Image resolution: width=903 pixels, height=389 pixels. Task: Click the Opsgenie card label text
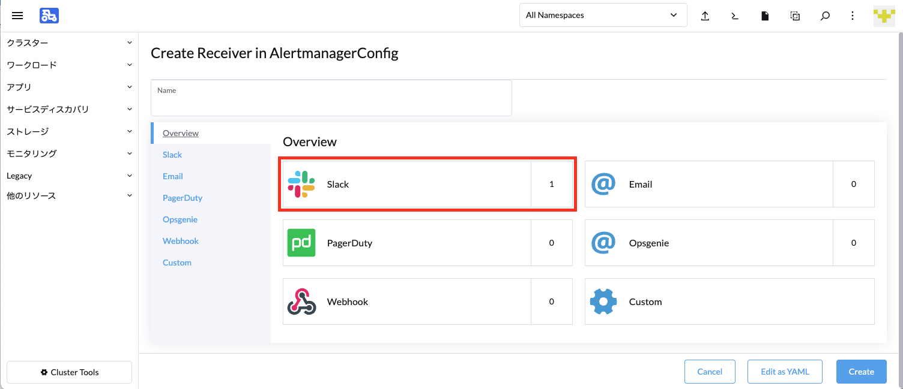[x=649, y=243]
